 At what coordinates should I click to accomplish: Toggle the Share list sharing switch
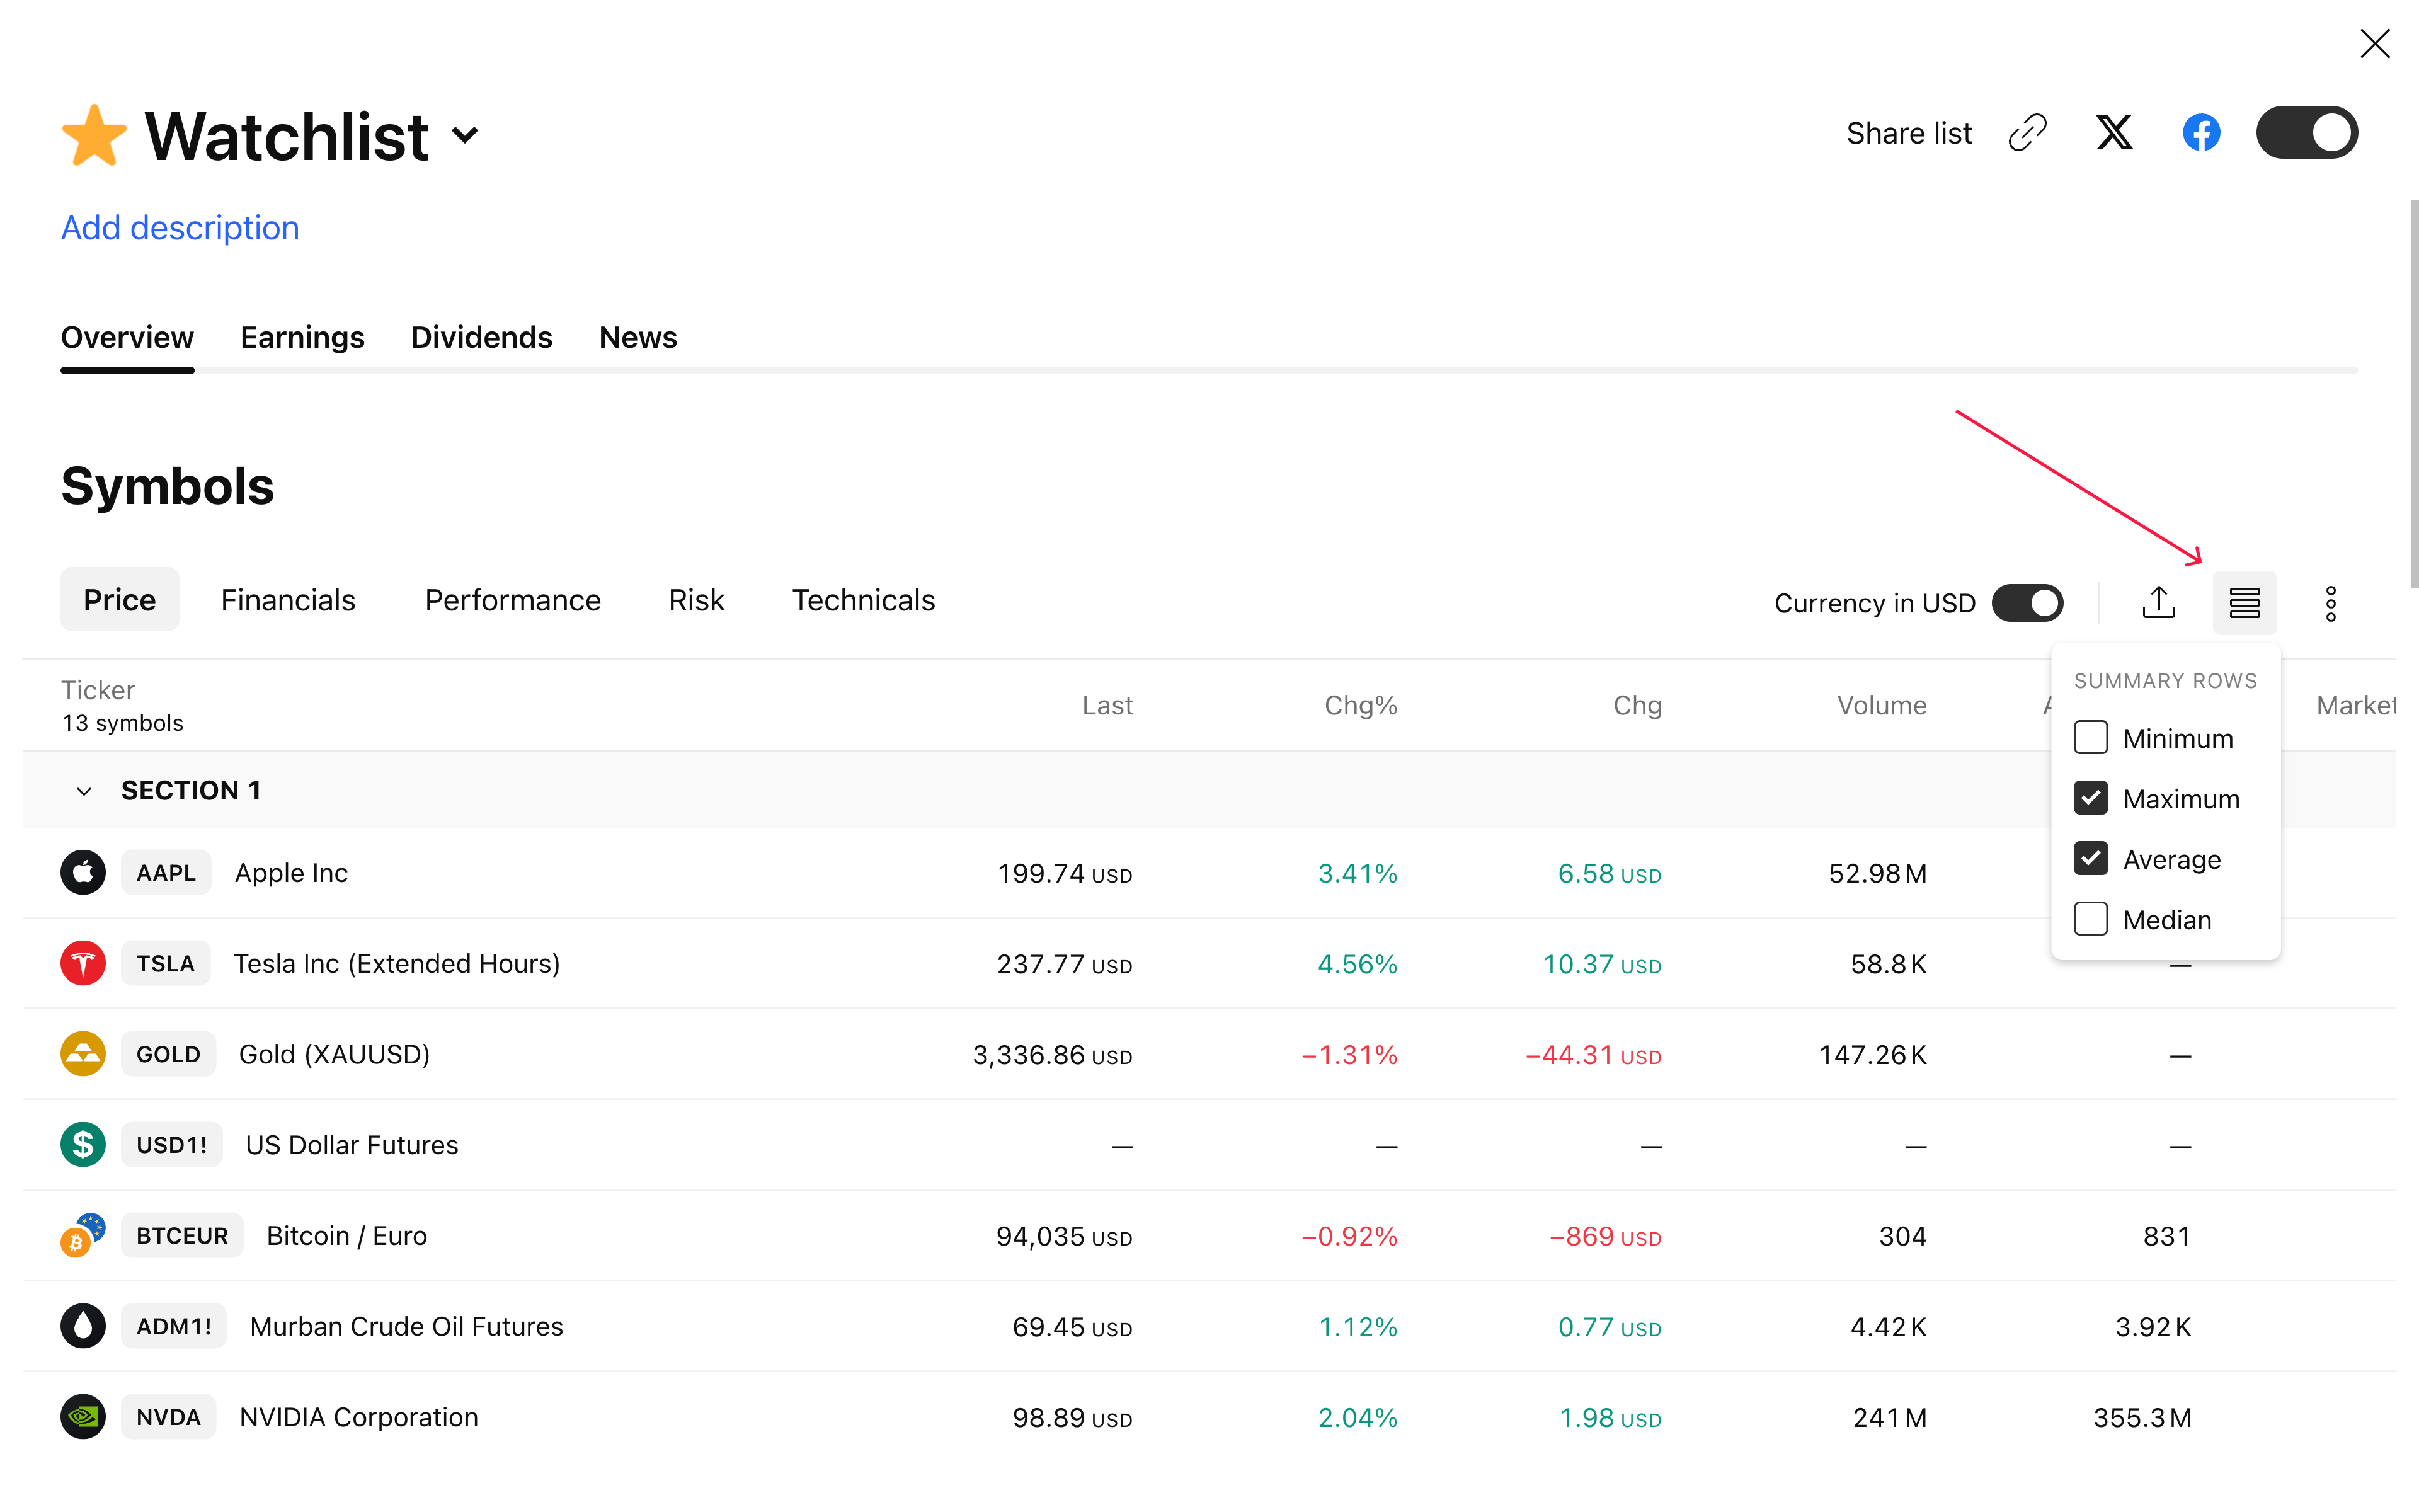pyautogui.click(x=2306, y=133)
